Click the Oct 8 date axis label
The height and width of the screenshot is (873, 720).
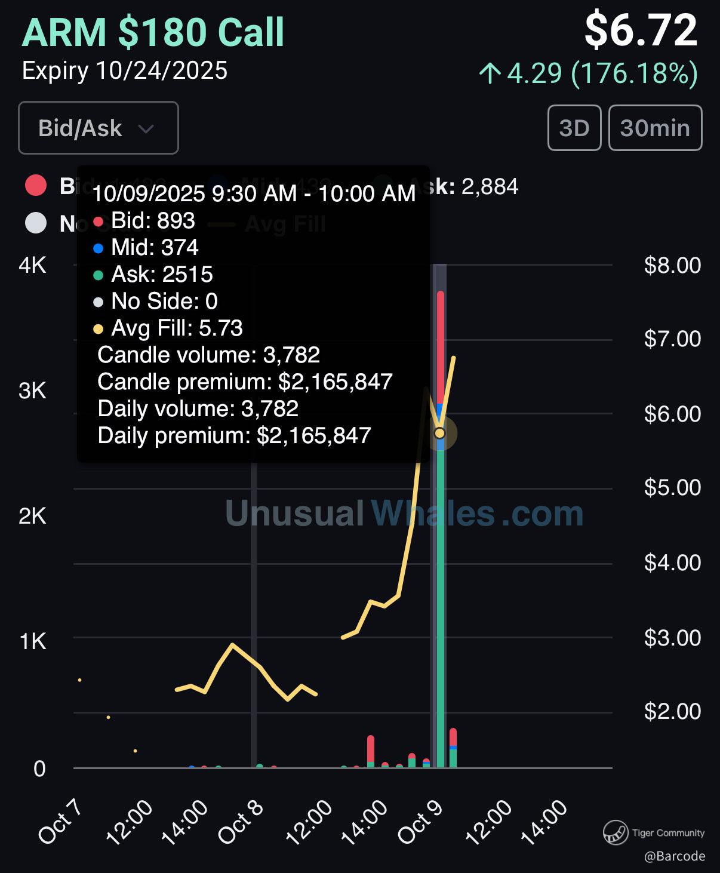pos(240,822)
